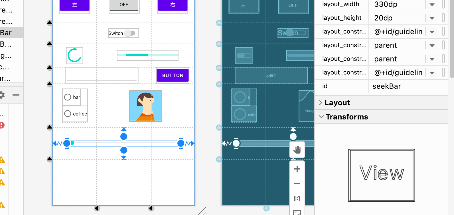This screenshot has width=454, height=215.
Task: Select the coffee radio button in blueprint view
Action: coord(244,114)
